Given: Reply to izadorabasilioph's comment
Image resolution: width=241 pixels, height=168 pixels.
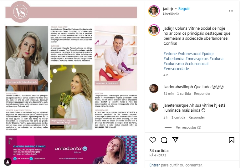Looking at the screenshot, I should (x=202, y=94).
